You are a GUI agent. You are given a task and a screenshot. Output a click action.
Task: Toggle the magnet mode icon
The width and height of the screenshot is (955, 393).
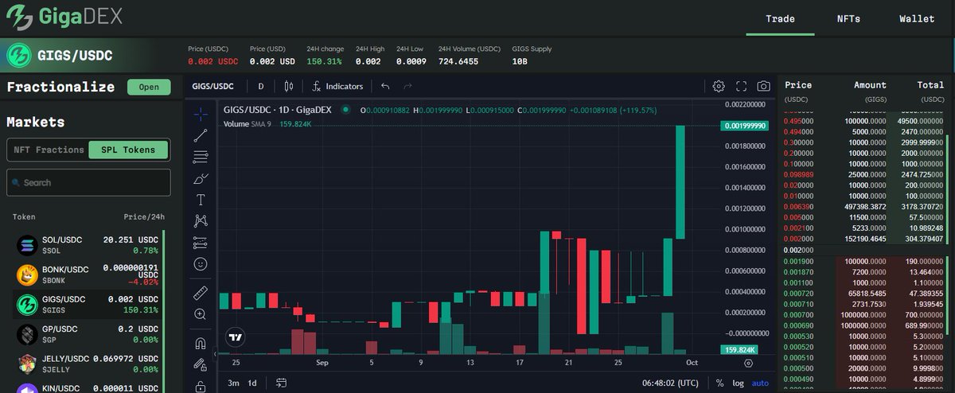coord(201,344)
